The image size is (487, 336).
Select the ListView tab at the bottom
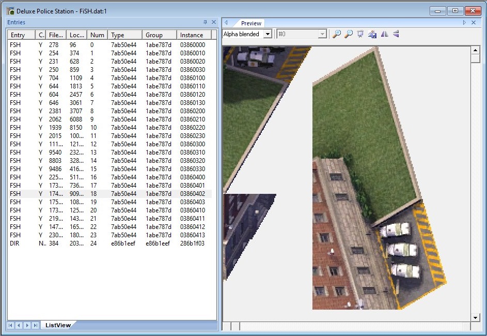point(58,325)
